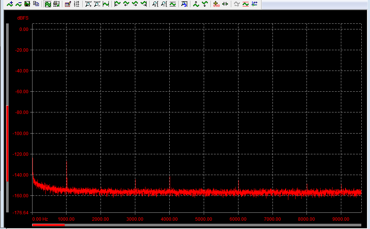Zoom in vertically with magnifier plus icon
The width and height of the screenshot is (370, 229).
pyautogui.click(x=155, y=4)
